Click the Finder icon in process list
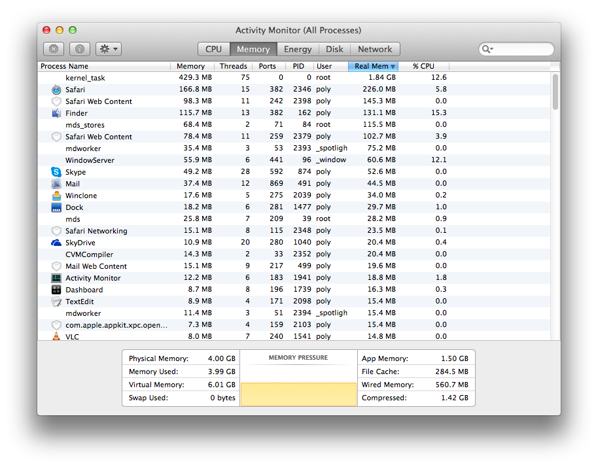This screenshot has height=467, width=598. [x=56, y=113]
